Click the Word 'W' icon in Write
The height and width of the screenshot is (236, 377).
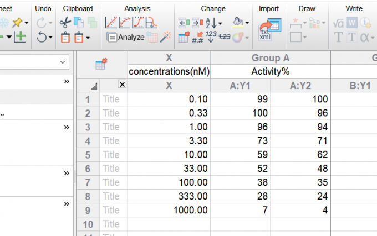351,23
